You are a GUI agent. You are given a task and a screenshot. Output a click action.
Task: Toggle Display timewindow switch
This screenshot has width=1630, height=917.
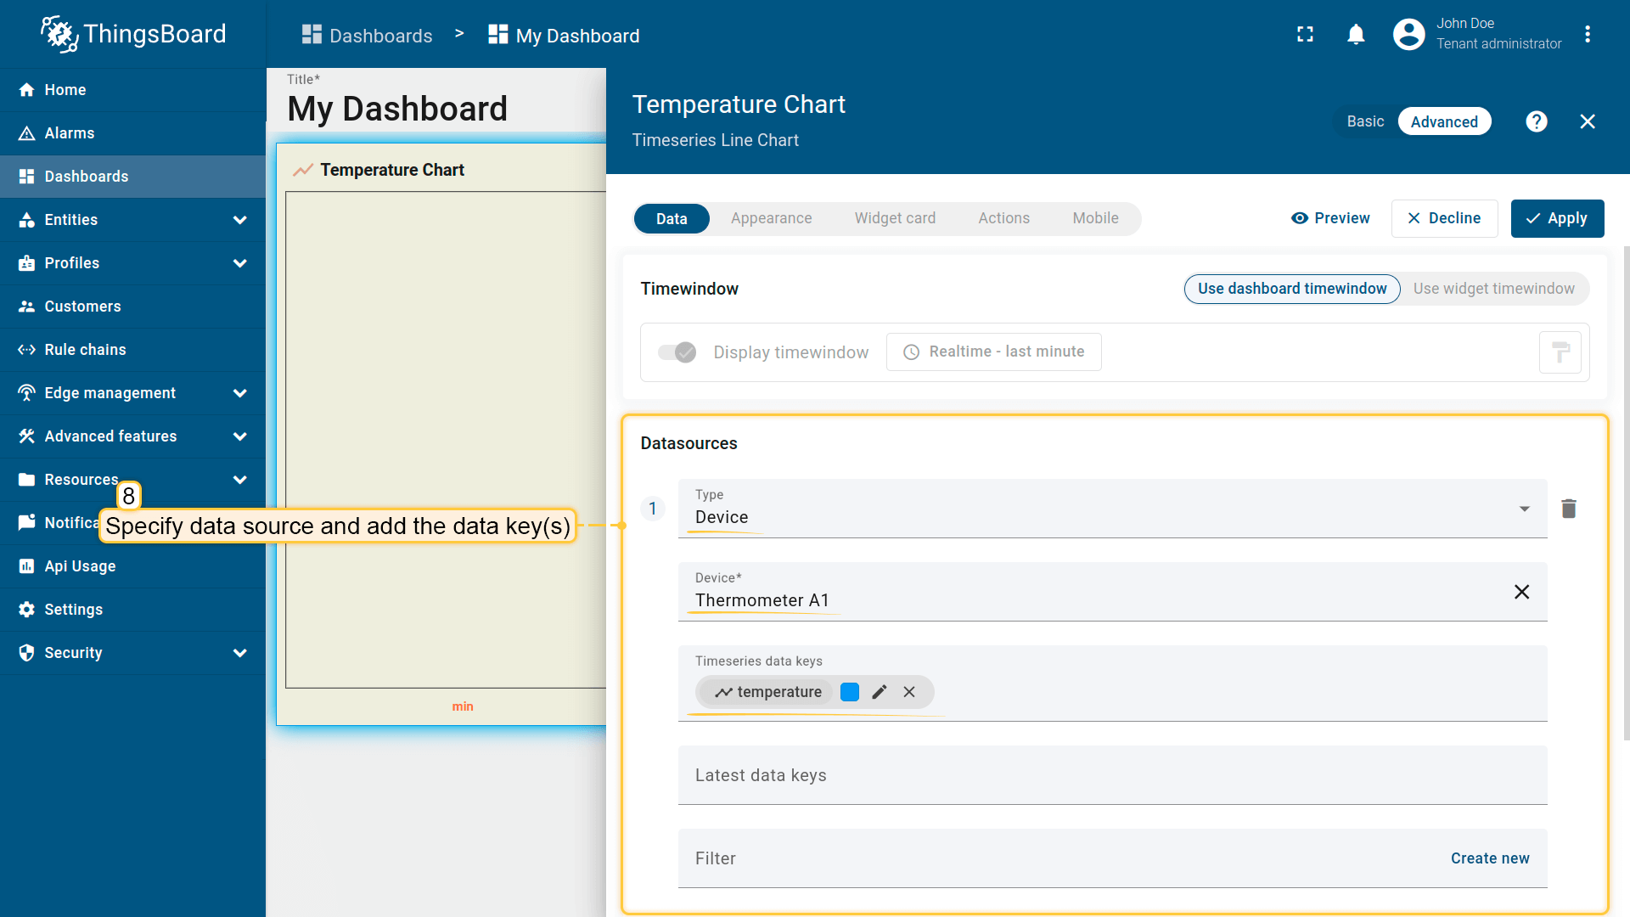677,352
